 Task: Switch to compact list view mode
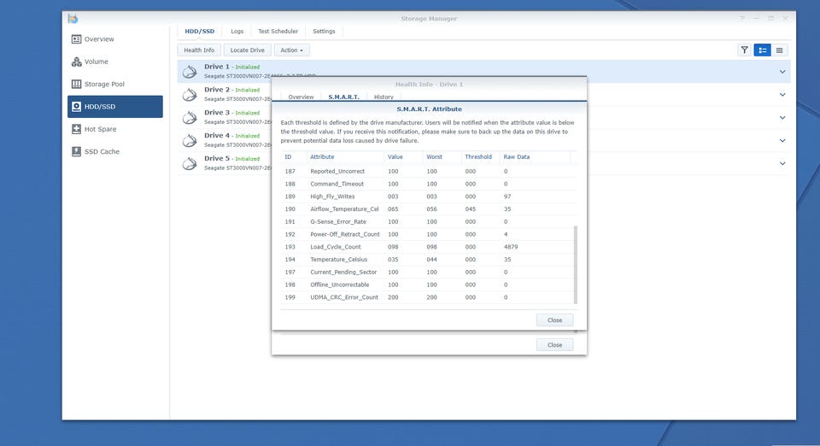(779, 50)
